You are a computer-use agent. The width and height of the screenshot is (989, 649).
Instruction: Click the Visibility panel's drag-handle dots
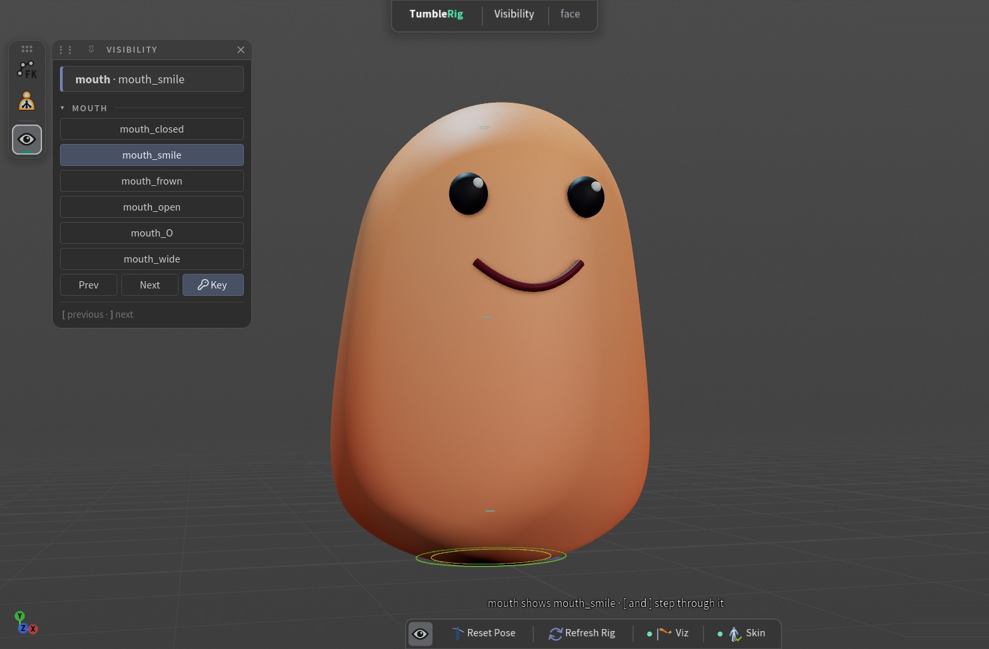[x=65, y=50]
